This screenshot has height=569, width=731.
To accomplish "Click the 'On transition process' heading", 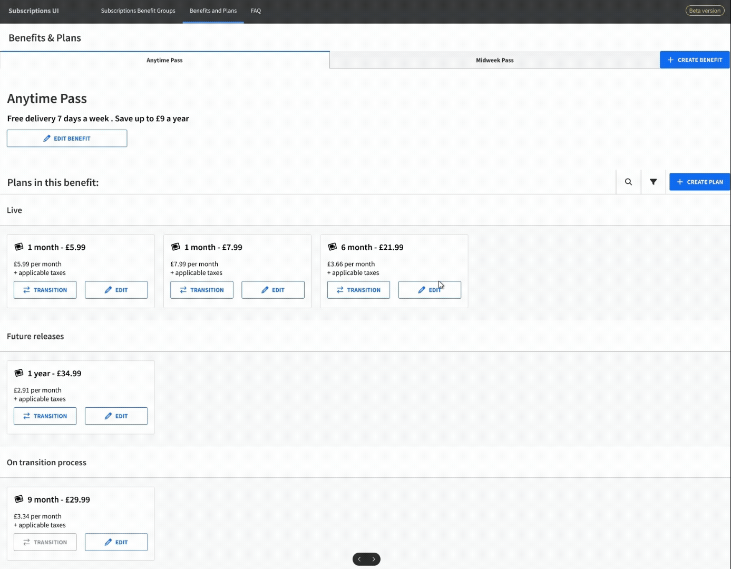I will 46,463.
